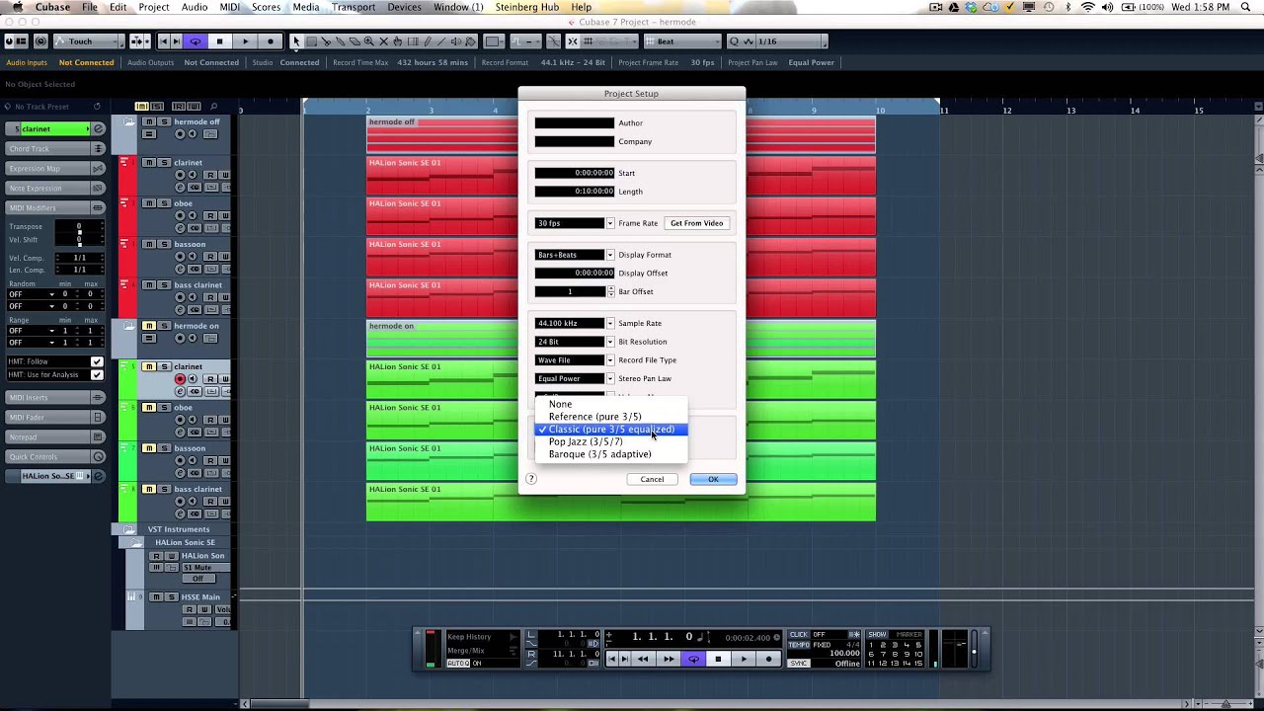
Task: Click the Get From Video button
Action: [x=697, y=223]
